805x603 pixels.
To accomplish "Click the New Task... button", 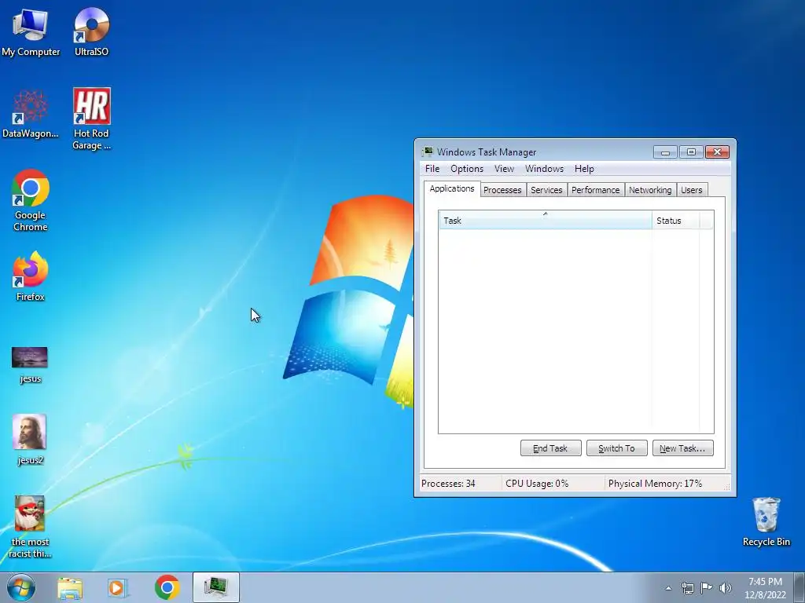I will (x=682, y=448).
